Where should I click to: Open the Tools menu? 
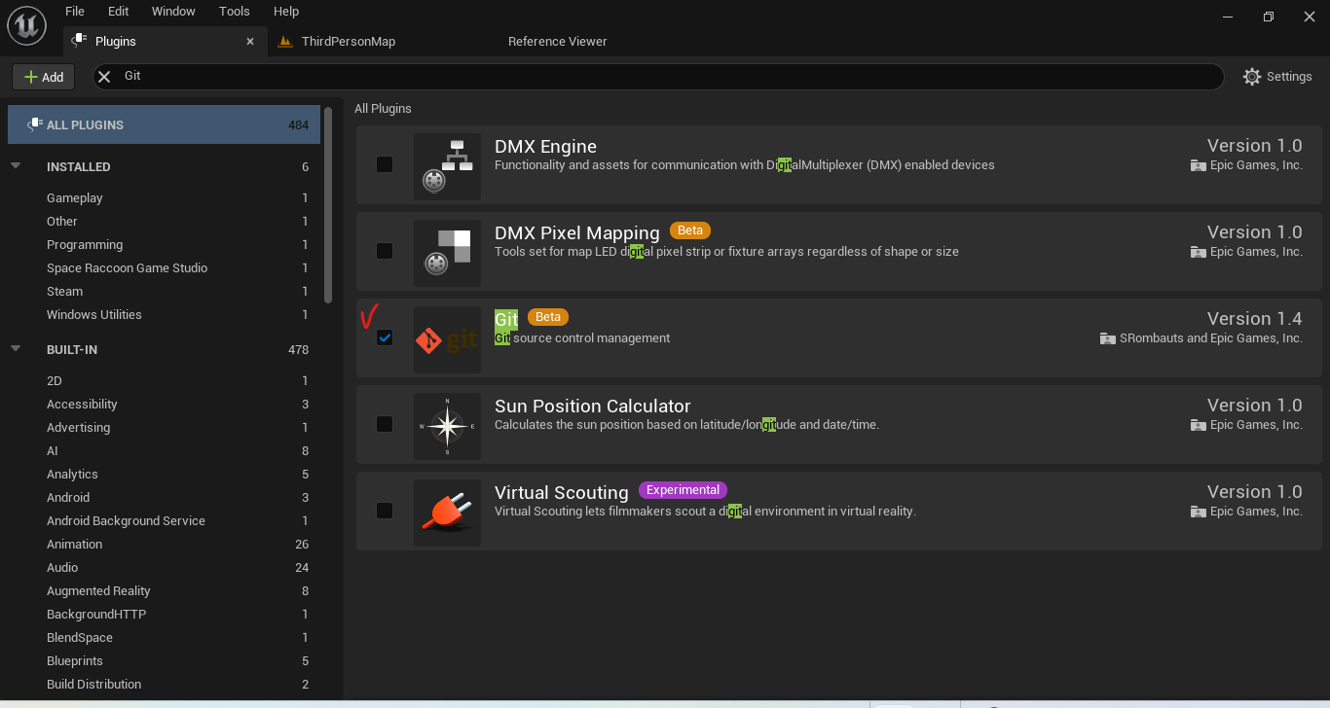click(235, 12)
